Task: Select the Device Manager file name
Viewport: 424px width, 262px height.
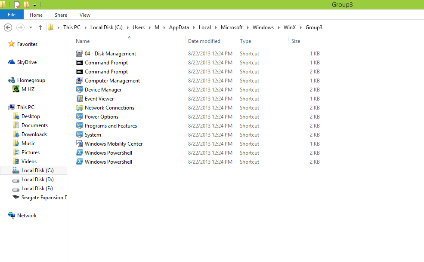Action: click(x=103, y=90)
